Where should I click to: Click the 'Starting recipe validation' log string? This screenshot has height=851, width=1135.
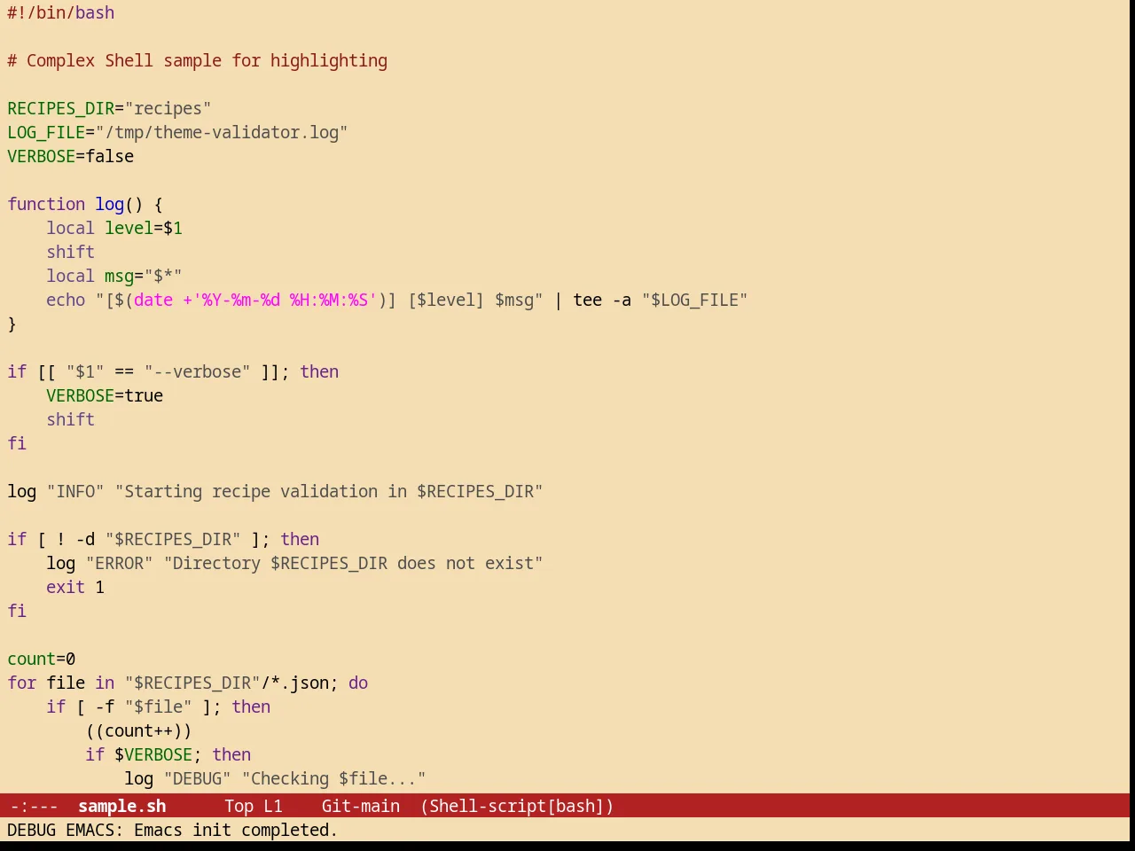coord(329,491)
